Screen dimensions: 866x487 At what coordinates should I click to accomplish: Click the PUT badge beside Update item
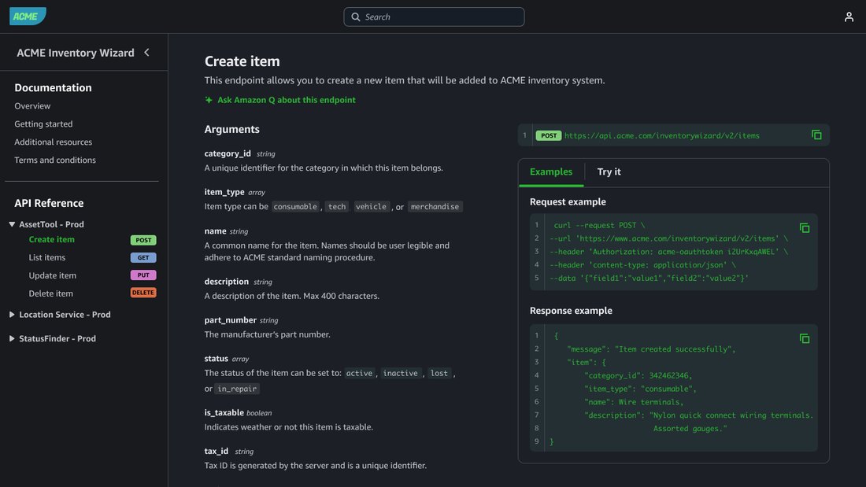point(143,275)
